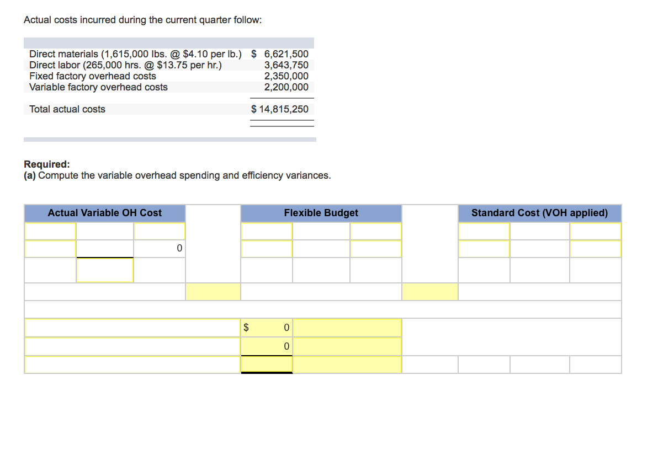This screenshot has height=450, width=658.
Task: Select yellow cell between Actual and Flexible Budget columns
Action: click(x=213, y=292)
